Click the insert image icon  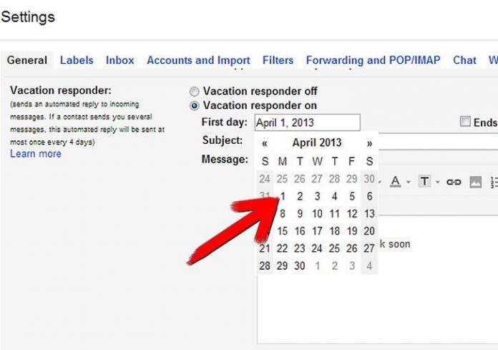coord(475,182)
